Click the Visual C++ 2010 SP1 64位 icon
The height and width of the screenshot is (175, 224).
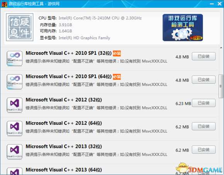click(x=15, y=82)
